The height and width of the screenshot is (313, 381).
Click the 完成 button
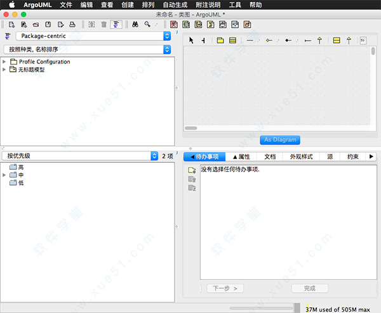pyautogui.click(x=310, y=288)
